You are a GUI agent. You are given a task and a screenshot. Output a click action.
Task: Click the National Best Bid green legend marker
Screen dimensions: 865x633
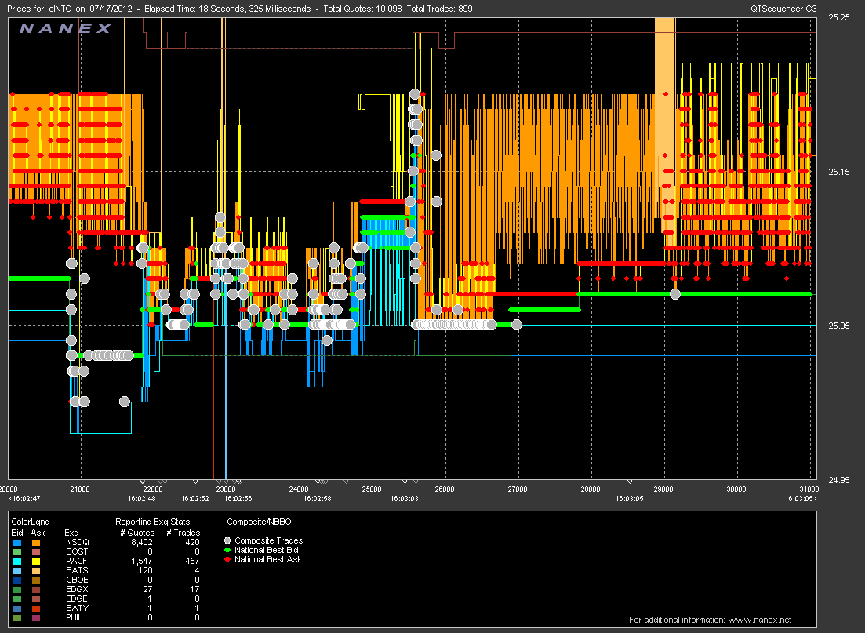[227, 550]
